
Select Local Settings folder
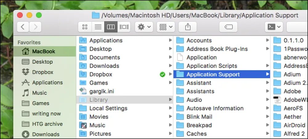(x=125, y=108)
